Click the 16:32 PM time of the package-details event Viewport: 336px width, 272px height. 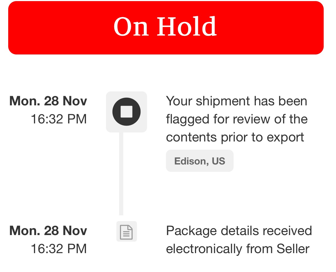pos(59,249)
